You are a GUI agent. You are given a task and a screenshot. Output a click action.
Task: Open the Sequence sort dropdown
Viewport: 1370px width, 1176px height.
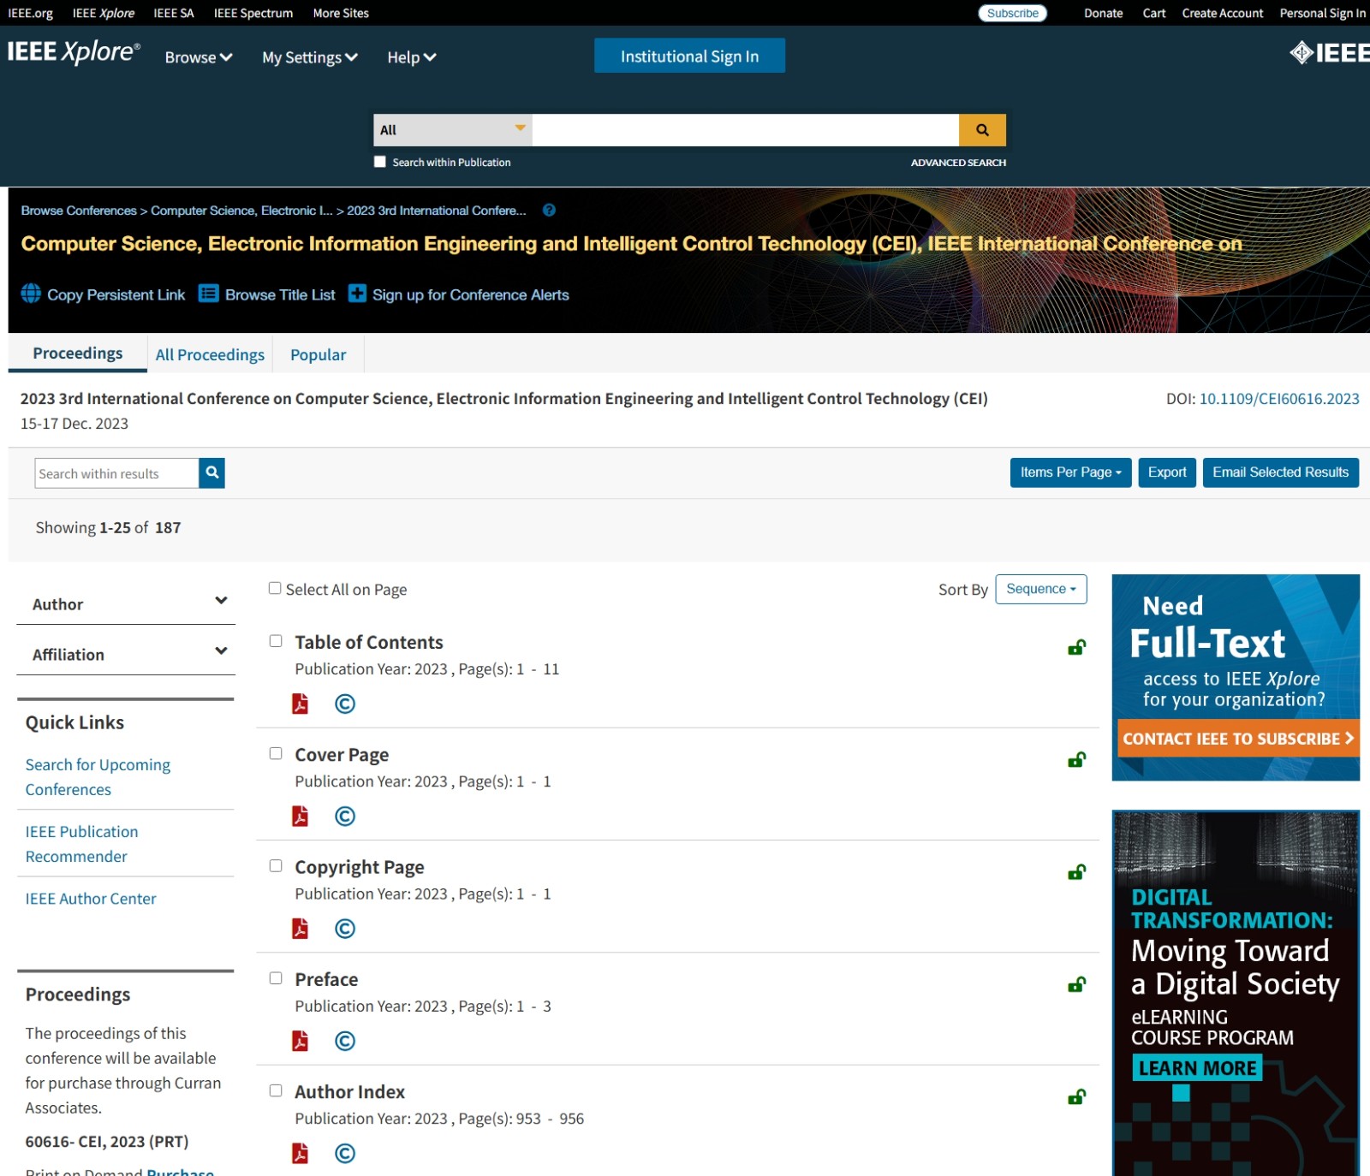[x=1040, y=589]
